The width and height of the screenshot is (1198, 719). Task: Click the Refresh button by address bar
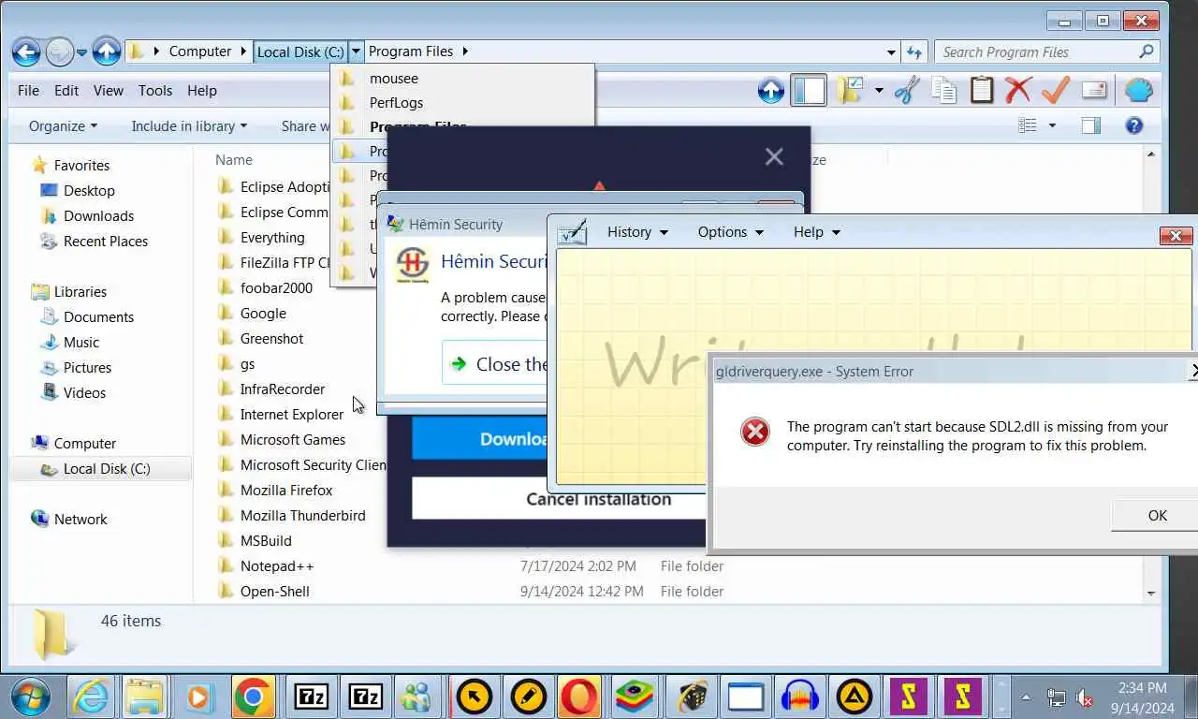pyautogui.click(x=914, y=51)
